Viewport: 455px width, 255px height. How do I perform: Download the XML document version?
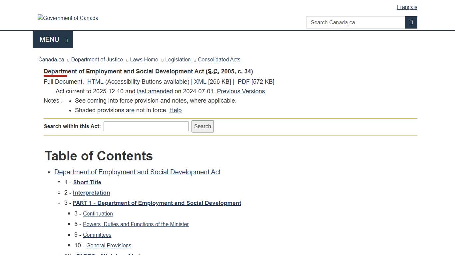(x=200, y=81)
